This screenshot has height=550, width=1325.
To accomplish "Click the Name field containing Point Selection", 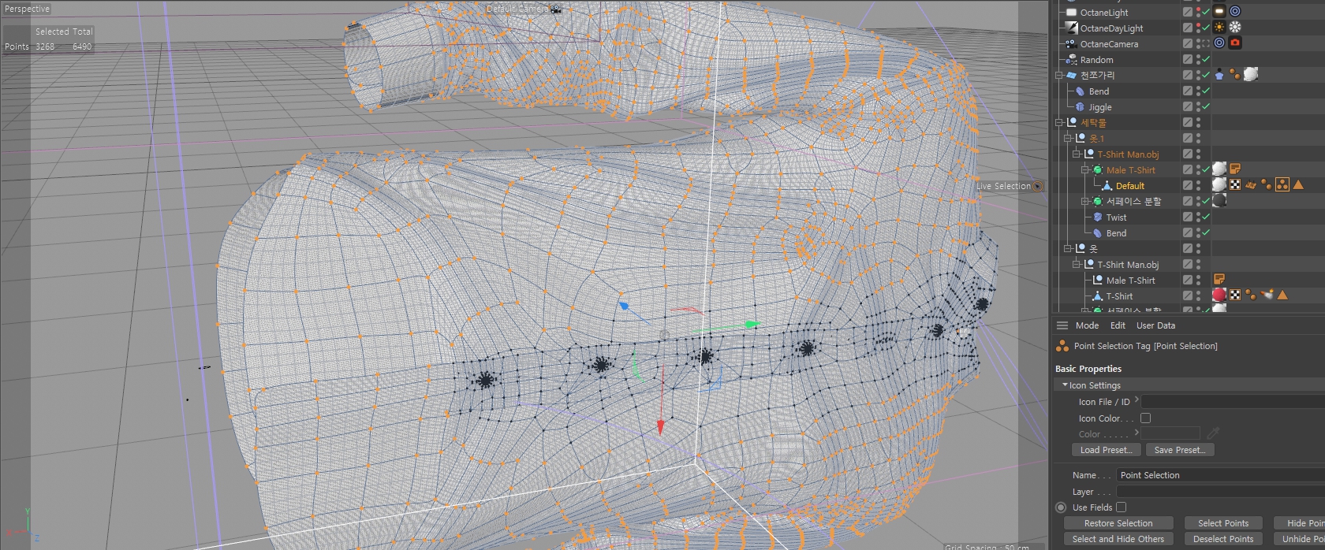I will pos(1221,475).
